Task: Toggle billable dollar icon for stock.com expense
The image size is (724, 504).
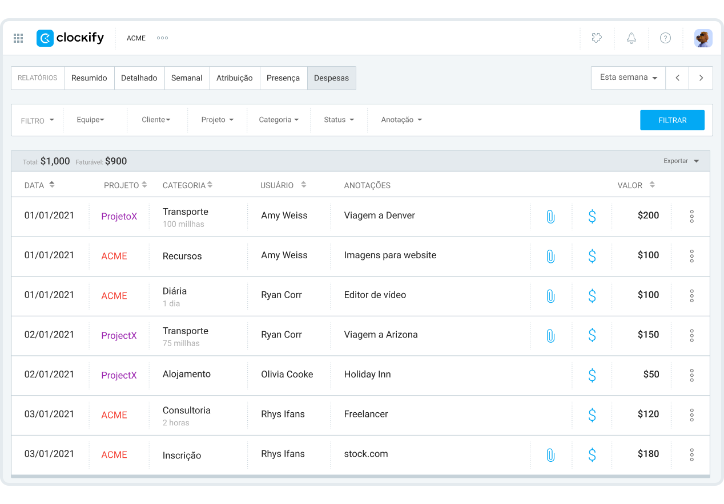Action: 592,455
